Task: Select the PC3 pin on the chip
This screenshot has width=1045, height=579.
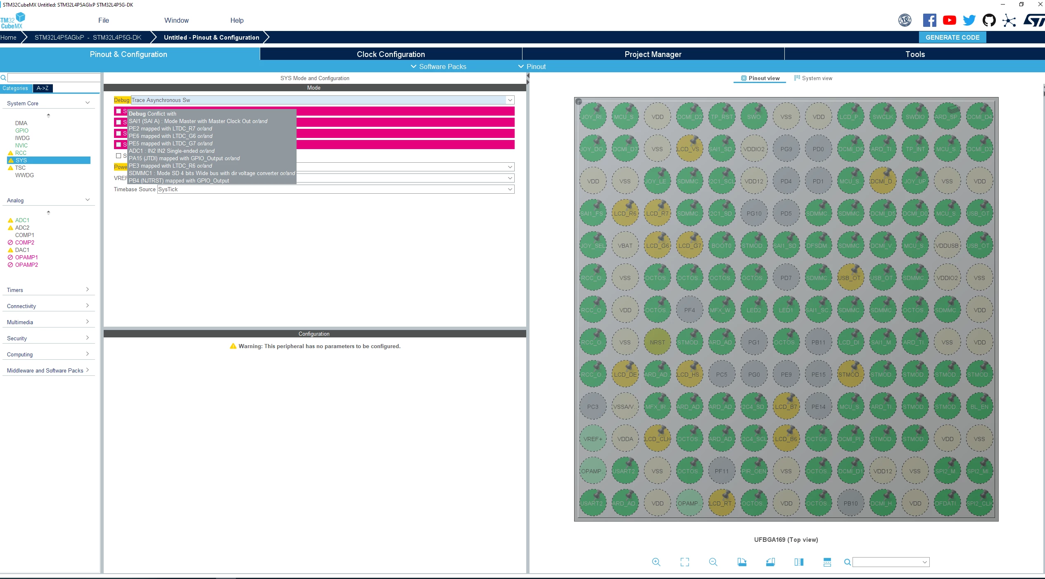Action: click(593, 406)
